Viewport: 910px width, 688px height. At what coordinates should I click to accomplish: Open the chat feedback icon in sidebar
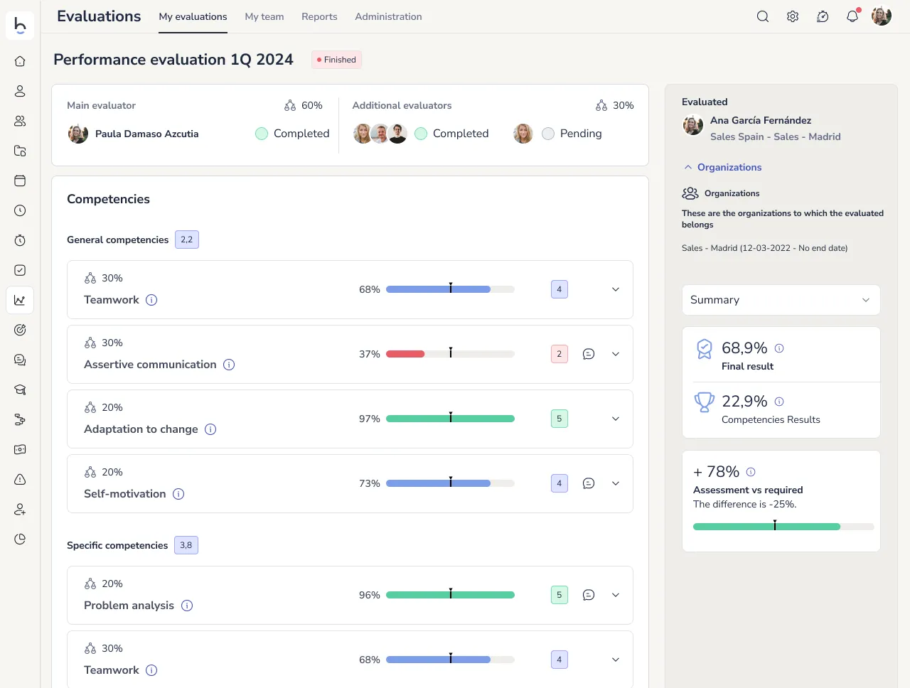click(20, 360)
